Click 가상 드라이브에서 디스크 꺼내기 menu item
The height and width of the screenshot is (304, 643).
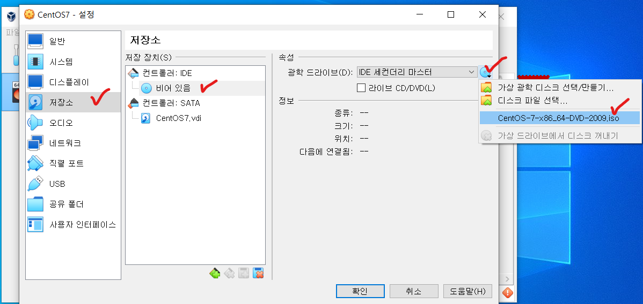560,136
